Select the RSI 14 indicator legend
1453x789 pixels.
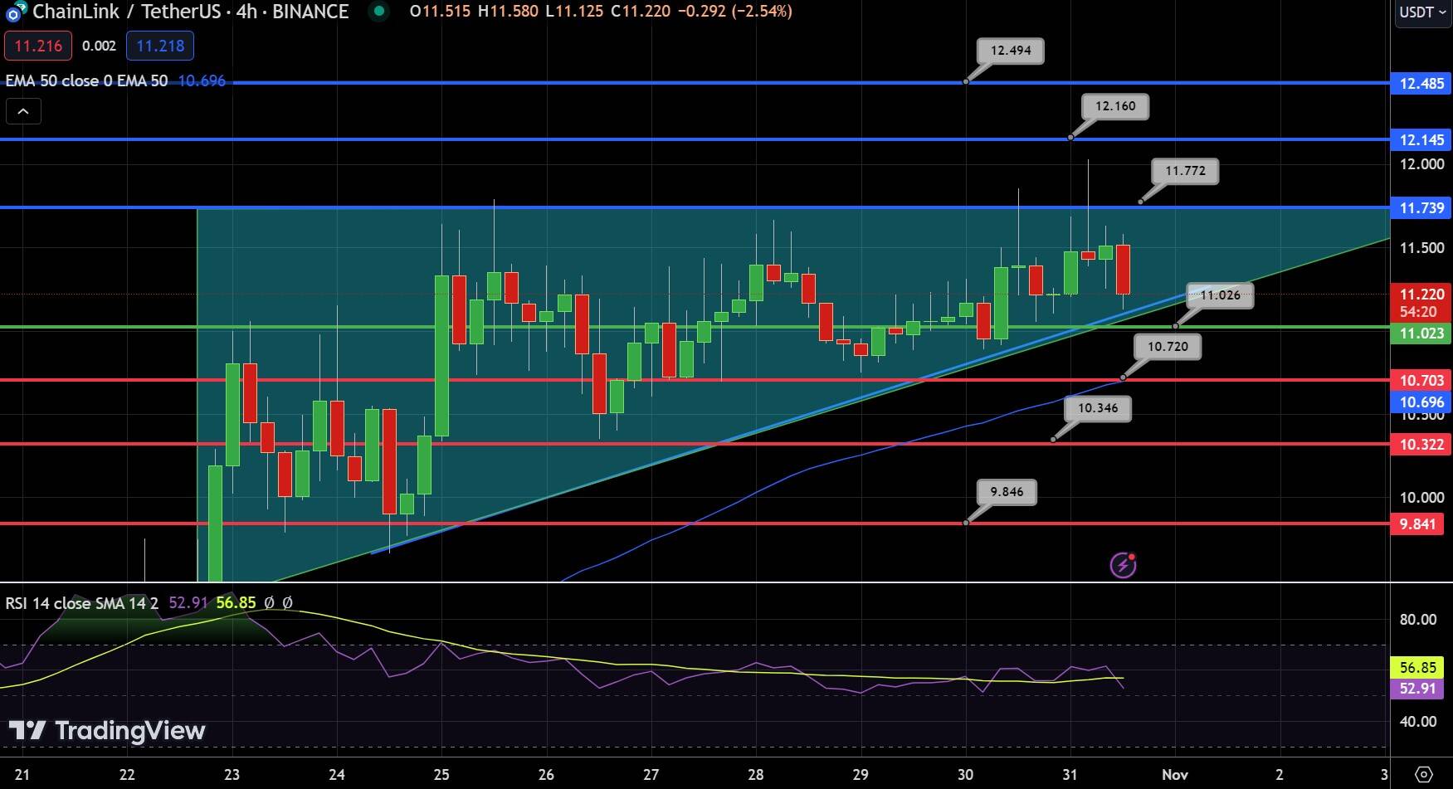[x=81, y=603]
